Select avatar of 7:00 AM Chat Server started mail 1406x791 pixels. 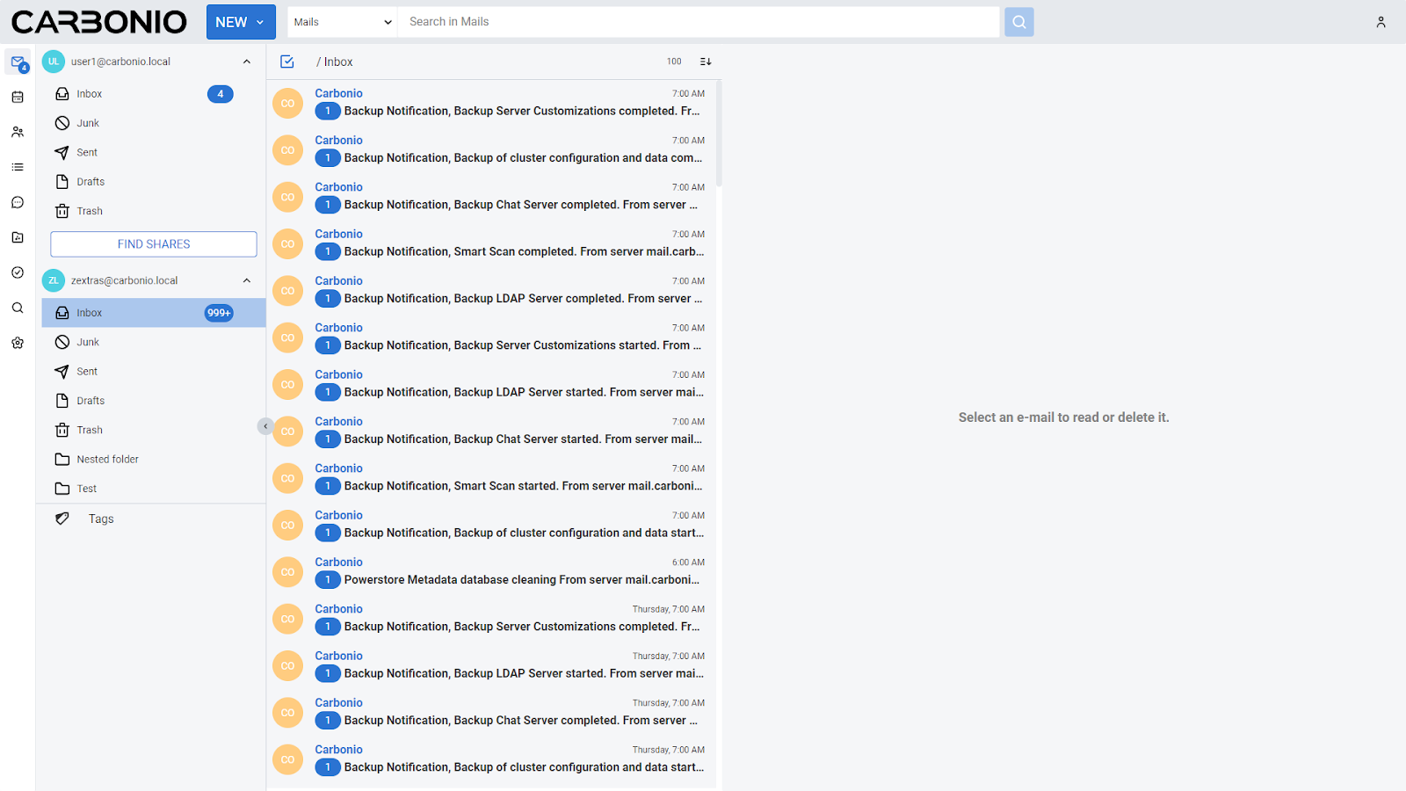coord(287,432)
